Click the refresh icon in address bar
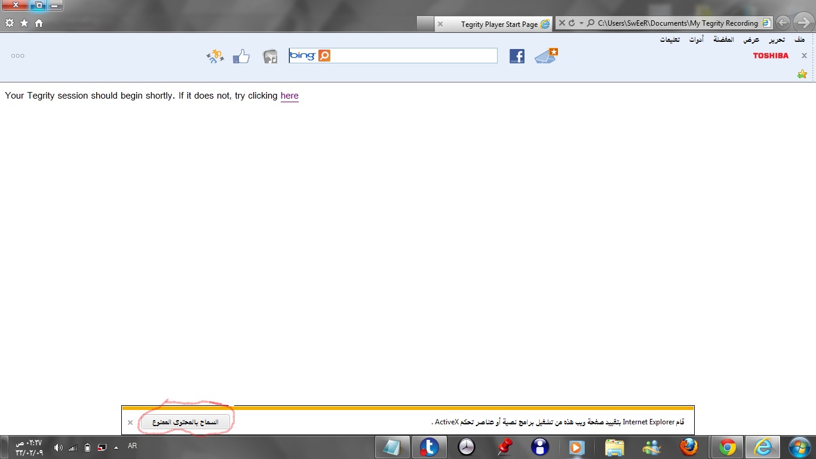Screen dimensions: 816x459 point(572,23)
